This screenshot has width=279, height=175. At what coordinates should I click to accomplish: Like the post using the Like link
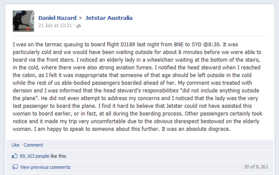[x=15, y=145]
